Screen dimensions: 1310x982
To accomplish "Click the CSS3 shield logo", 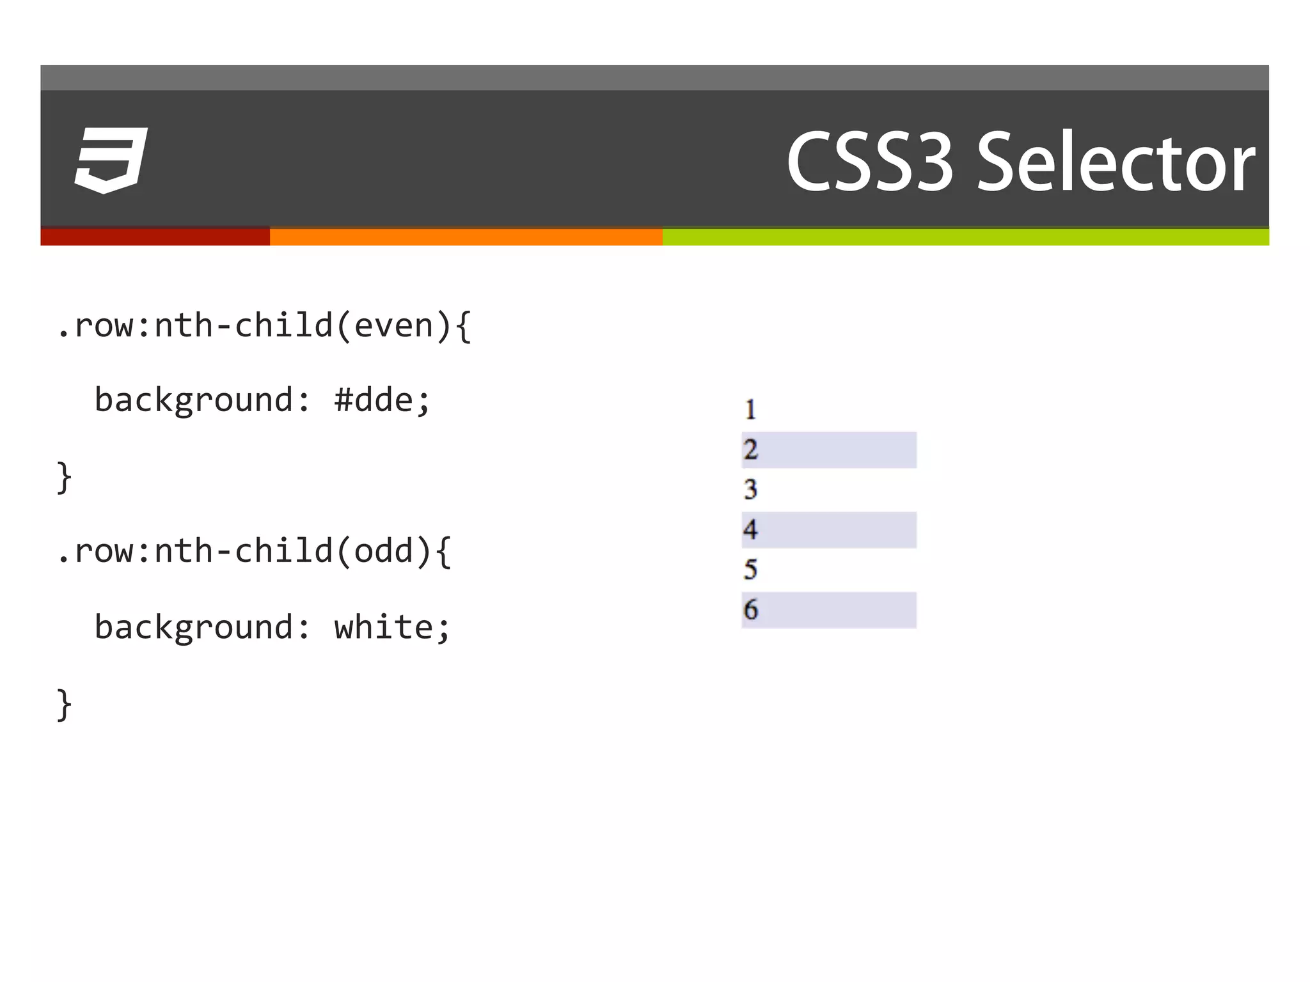I will coord(111,160).
